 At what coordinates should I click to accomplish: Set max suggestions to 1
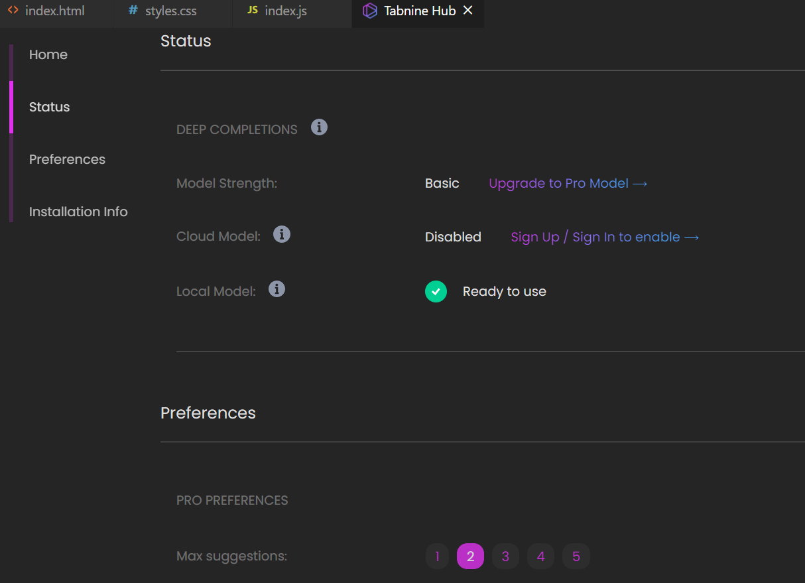click(x=437, y=556)
